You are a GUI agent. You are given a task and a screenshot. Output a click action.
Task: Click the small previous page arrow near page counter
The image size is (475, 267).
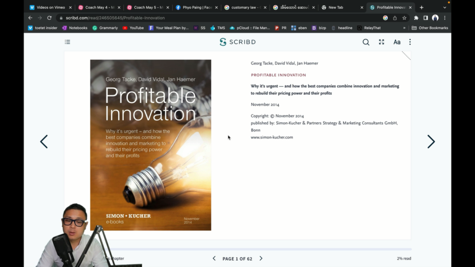point(214,259)
